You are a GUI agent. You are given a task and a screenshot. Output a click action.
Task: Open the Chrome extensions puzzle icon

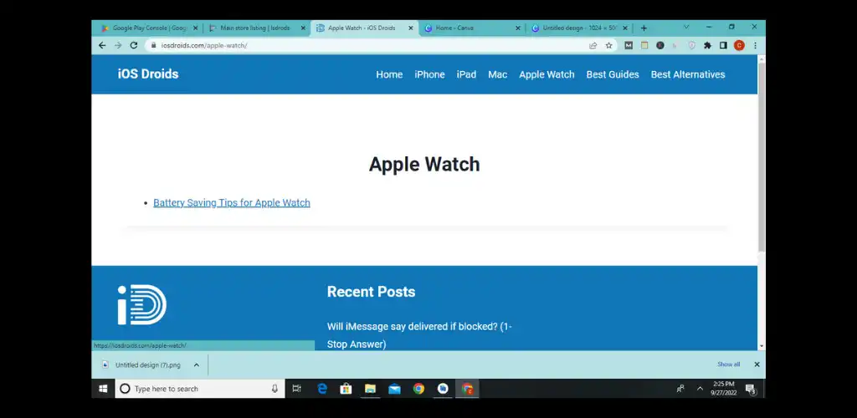tap(708, 46)
